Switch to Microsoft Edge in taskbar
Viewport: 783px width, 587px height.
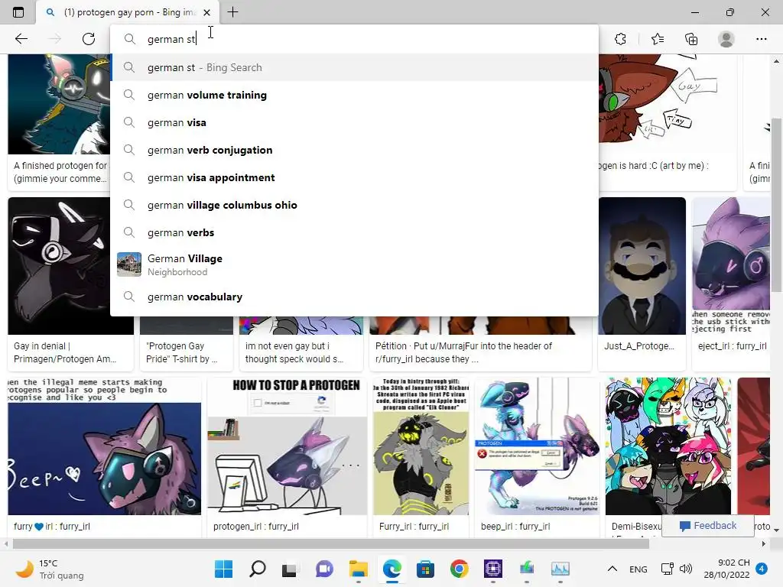point(392,569)
